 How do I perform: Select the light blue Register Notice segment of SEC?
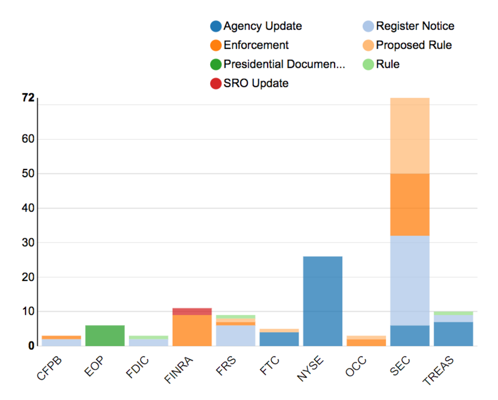pyautogui.click(x=409, y=281)
